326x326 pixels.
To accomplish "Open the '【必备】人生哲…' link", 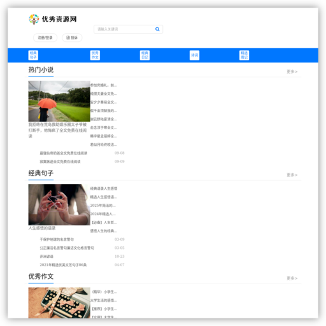I will 104,222.
